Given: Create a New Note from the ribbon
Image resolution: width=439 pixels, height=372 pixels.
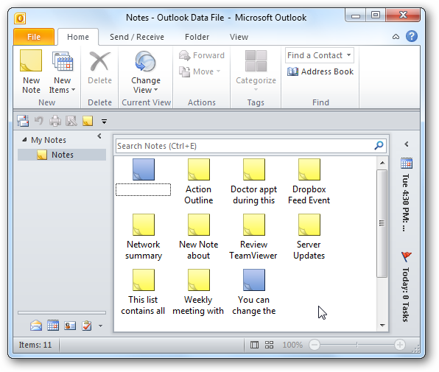Looking at the screenshot, I should (31, 72).
